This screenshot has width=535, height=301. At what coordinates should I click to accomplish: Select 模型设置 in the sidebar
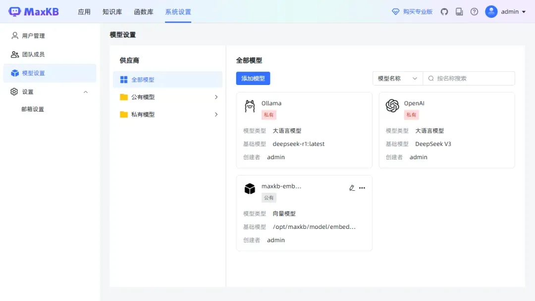pyautogui.click(x=50, y=73)
